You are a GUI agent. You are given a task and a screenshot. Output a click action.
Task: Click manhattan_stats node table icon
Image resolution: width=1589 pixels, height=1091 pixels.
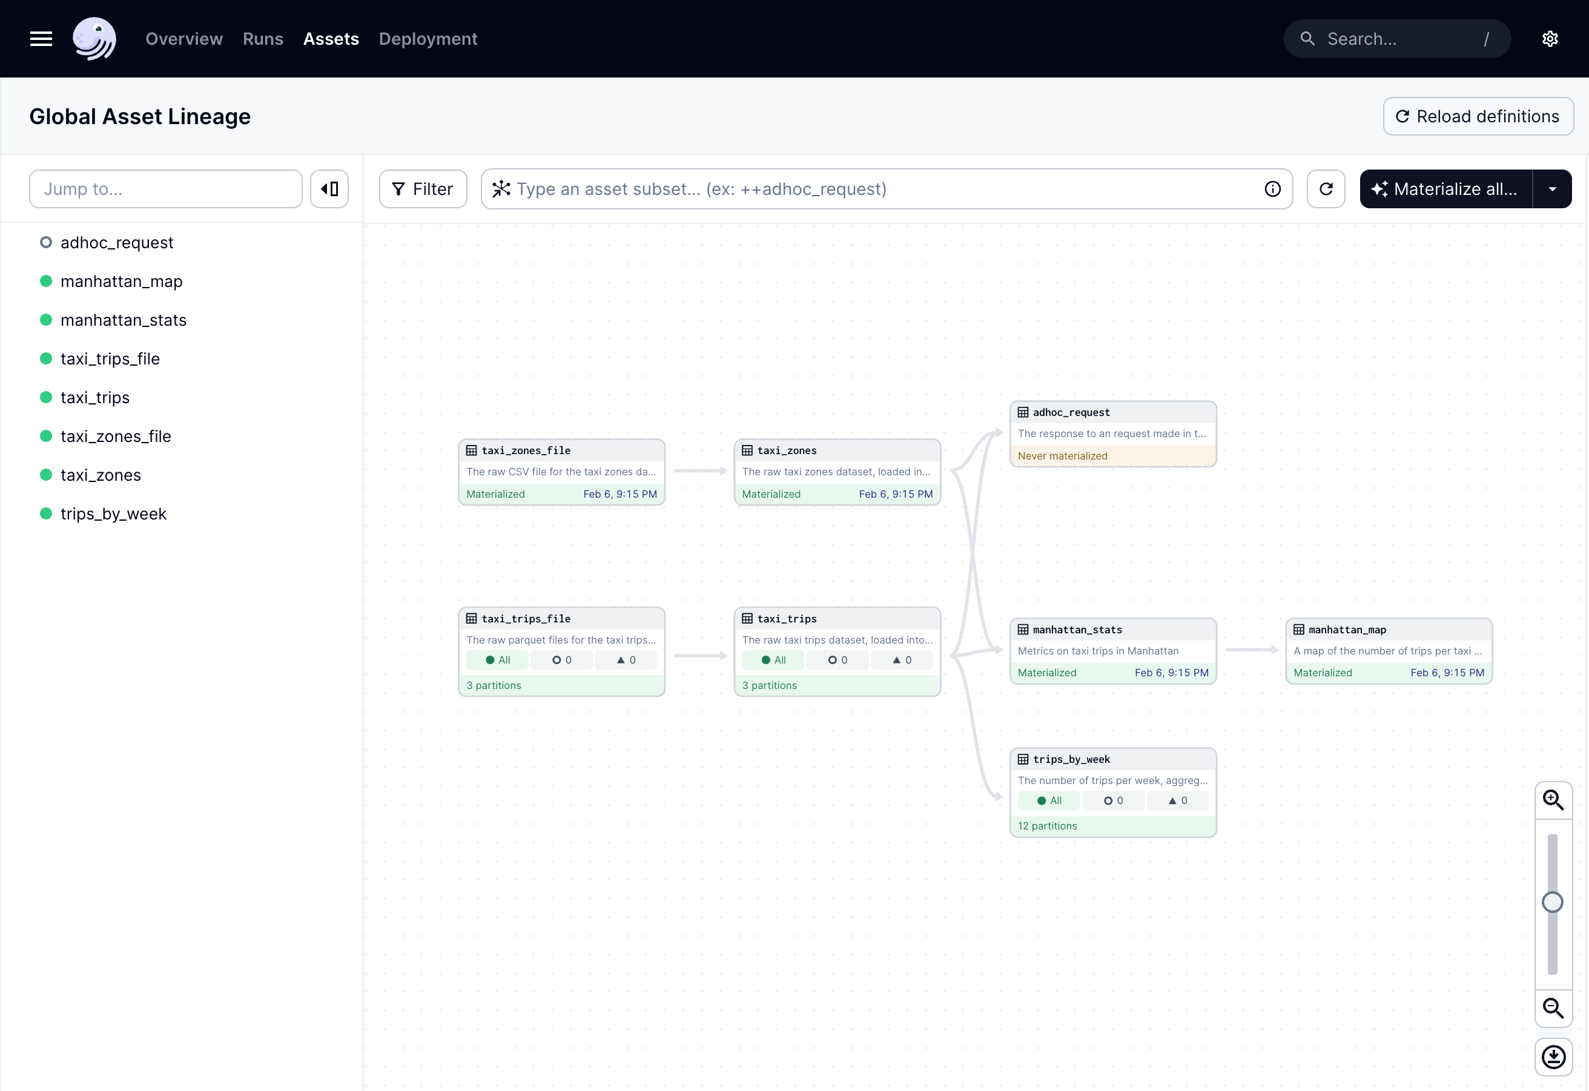[x=1023, y=630]
